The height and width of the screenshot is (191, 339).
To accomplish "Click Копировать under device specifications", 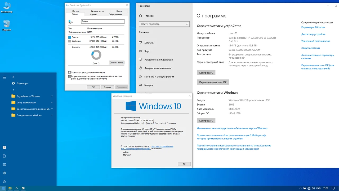I will coord(206,72).
